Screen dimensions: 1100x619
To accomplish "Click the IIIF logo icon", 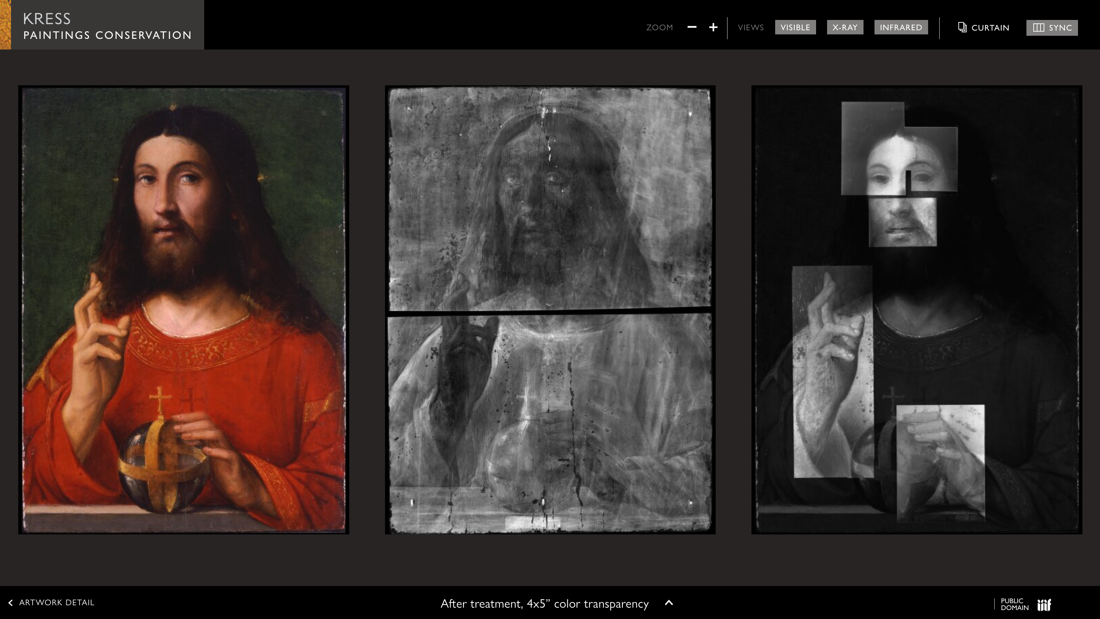I will coord(1044,605).
